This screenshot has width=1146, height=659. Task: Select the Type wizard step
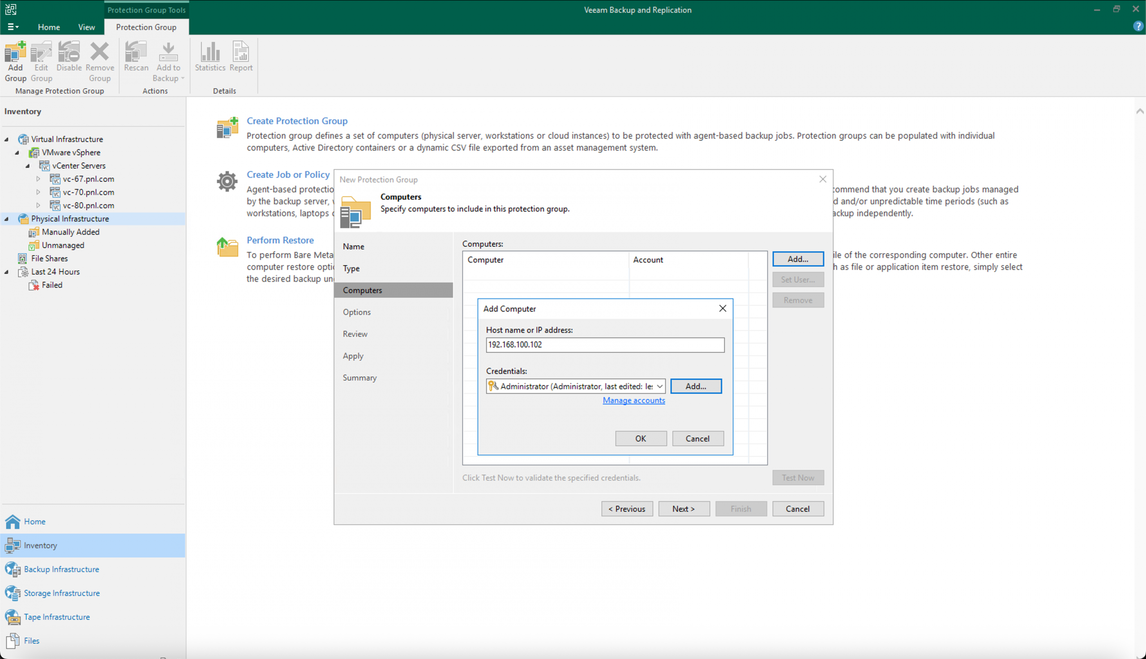(x=351, y=268)
